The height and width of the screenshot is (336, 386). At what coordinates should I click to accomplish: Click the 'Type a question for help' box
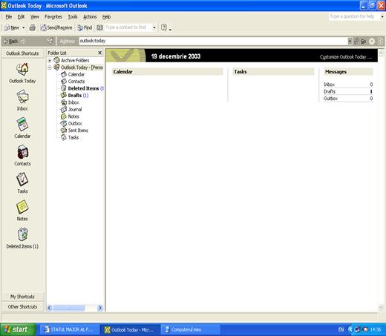(354, 16)
